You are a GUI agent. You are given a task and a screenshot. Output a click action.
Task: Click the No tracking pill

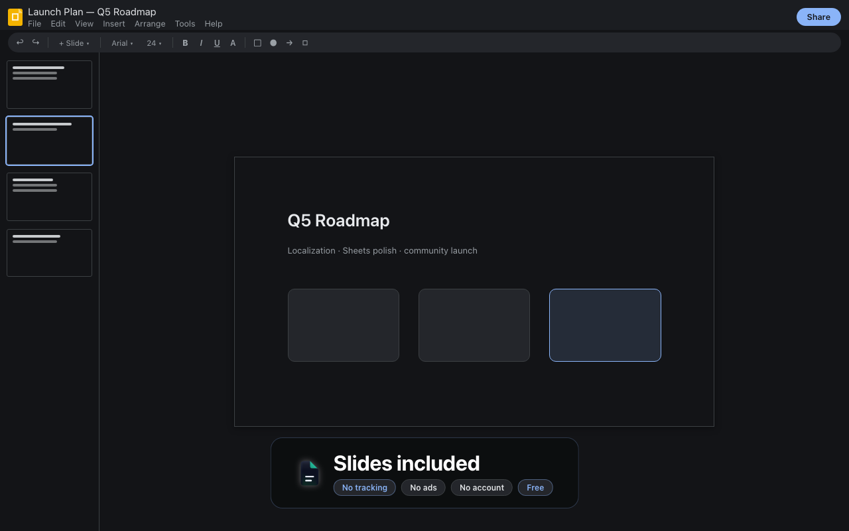[x=365, y=488]
